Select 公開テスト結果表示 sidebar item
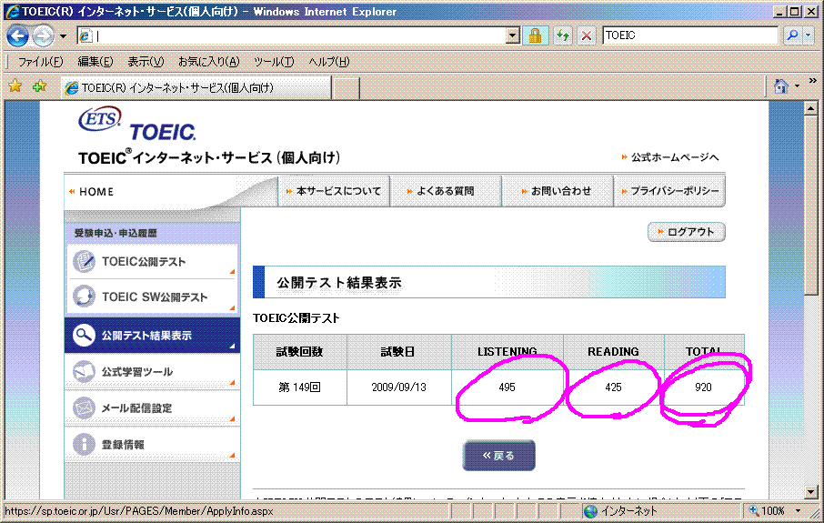 pyautogui.click(x=152, y=335)
